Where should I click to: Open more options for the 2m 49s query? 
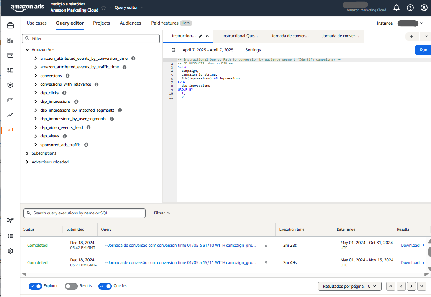click(x=266, y=262)
